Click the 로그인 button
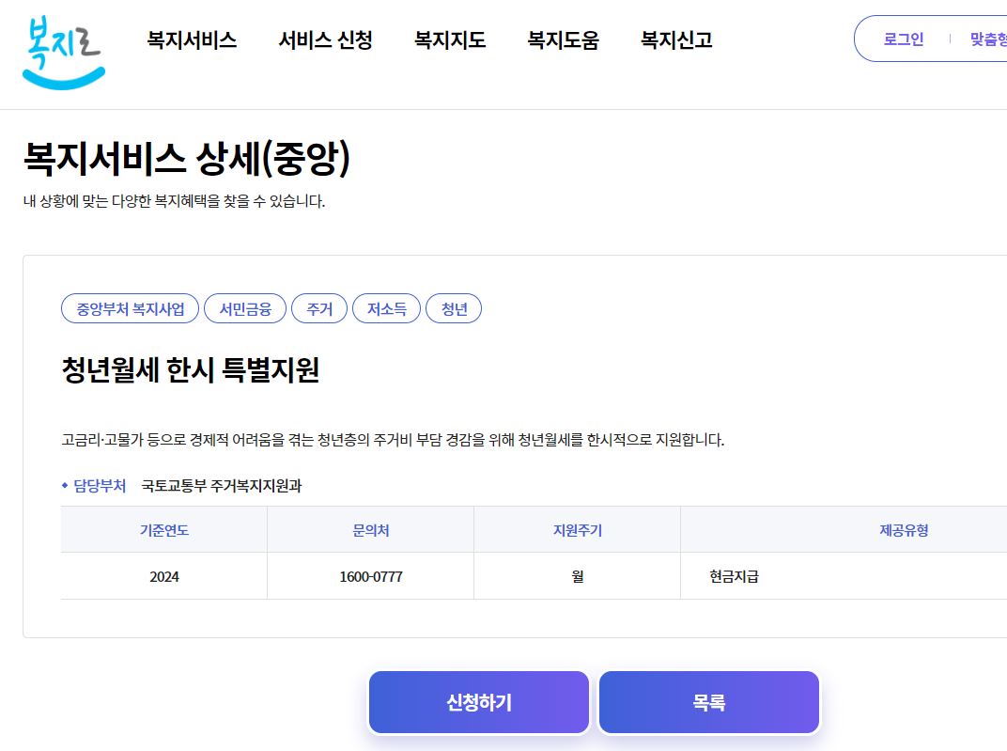Screen dimensions: 1007x751 coord(903,39)
